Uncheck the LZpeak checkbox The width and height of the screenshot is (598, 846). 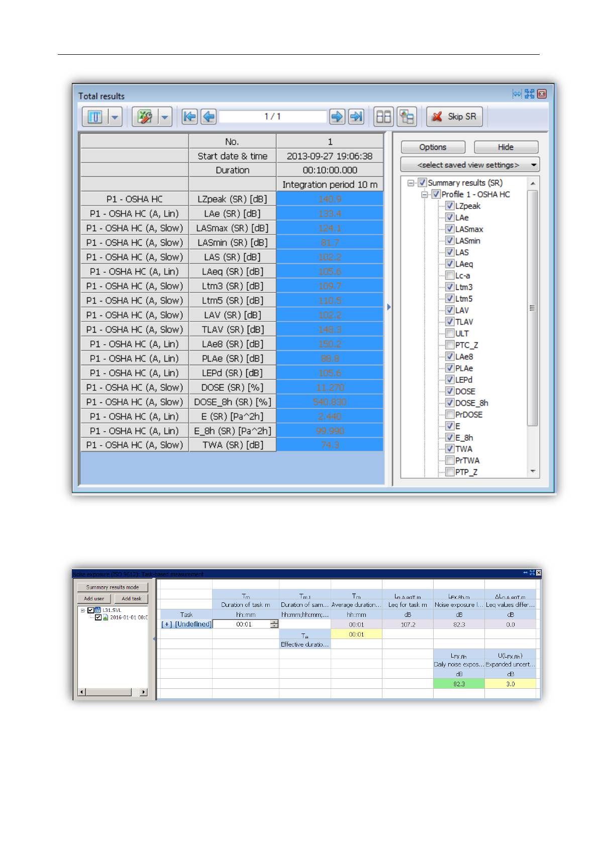(450, 205)
